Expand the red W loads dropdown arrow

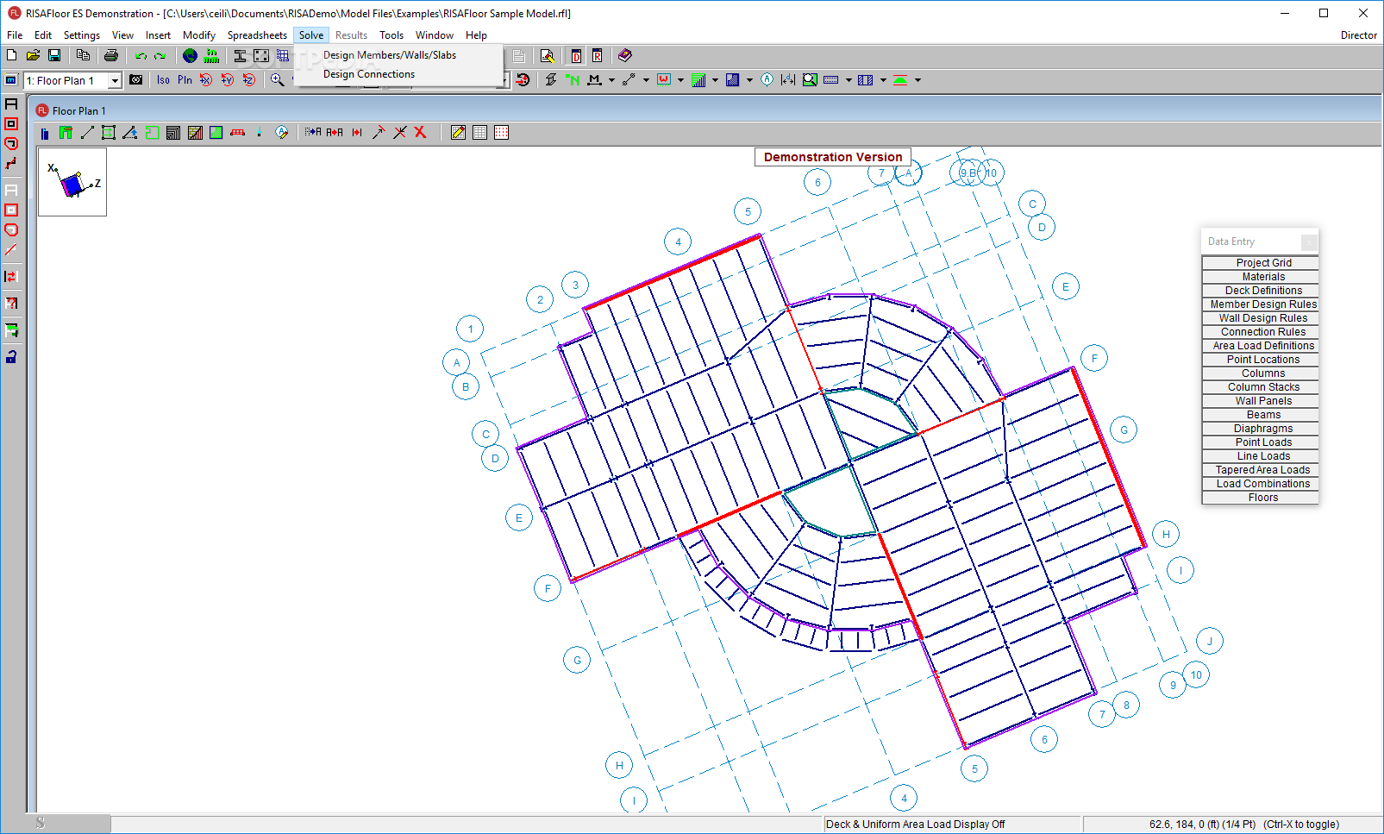coord(680,80)
